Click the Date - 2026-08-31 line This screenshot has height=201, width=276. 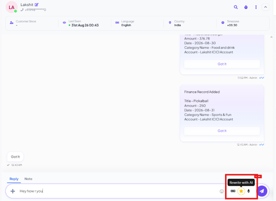199,110
